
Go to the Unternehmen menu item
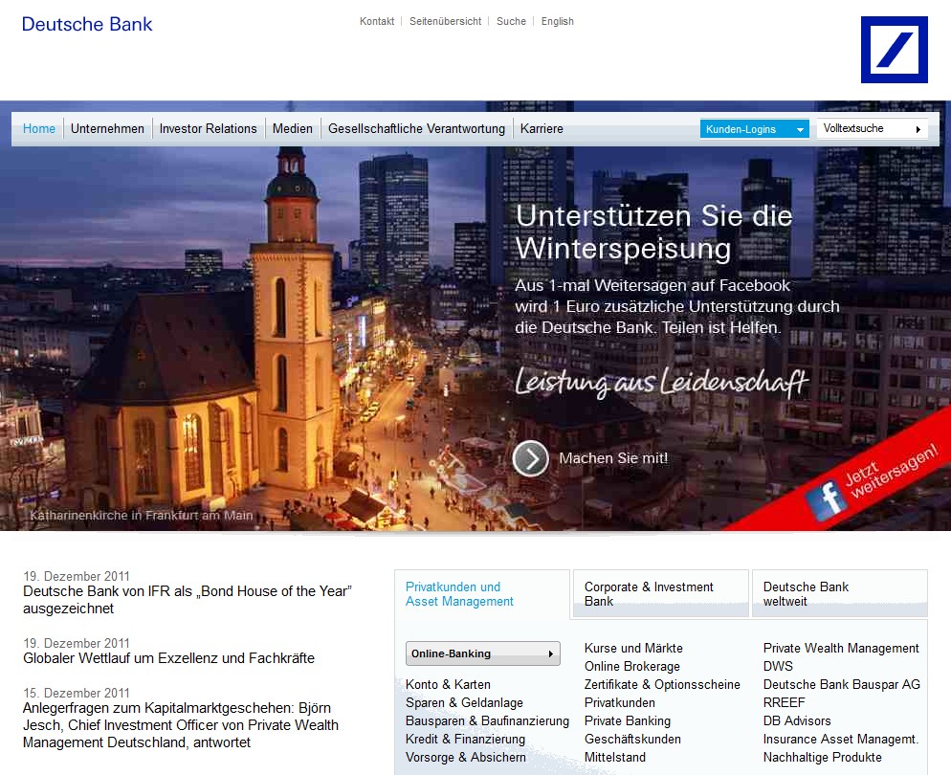tap(107, 128)
